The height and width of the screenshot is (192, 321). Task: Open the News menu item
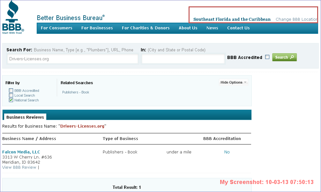coord(212,28)
